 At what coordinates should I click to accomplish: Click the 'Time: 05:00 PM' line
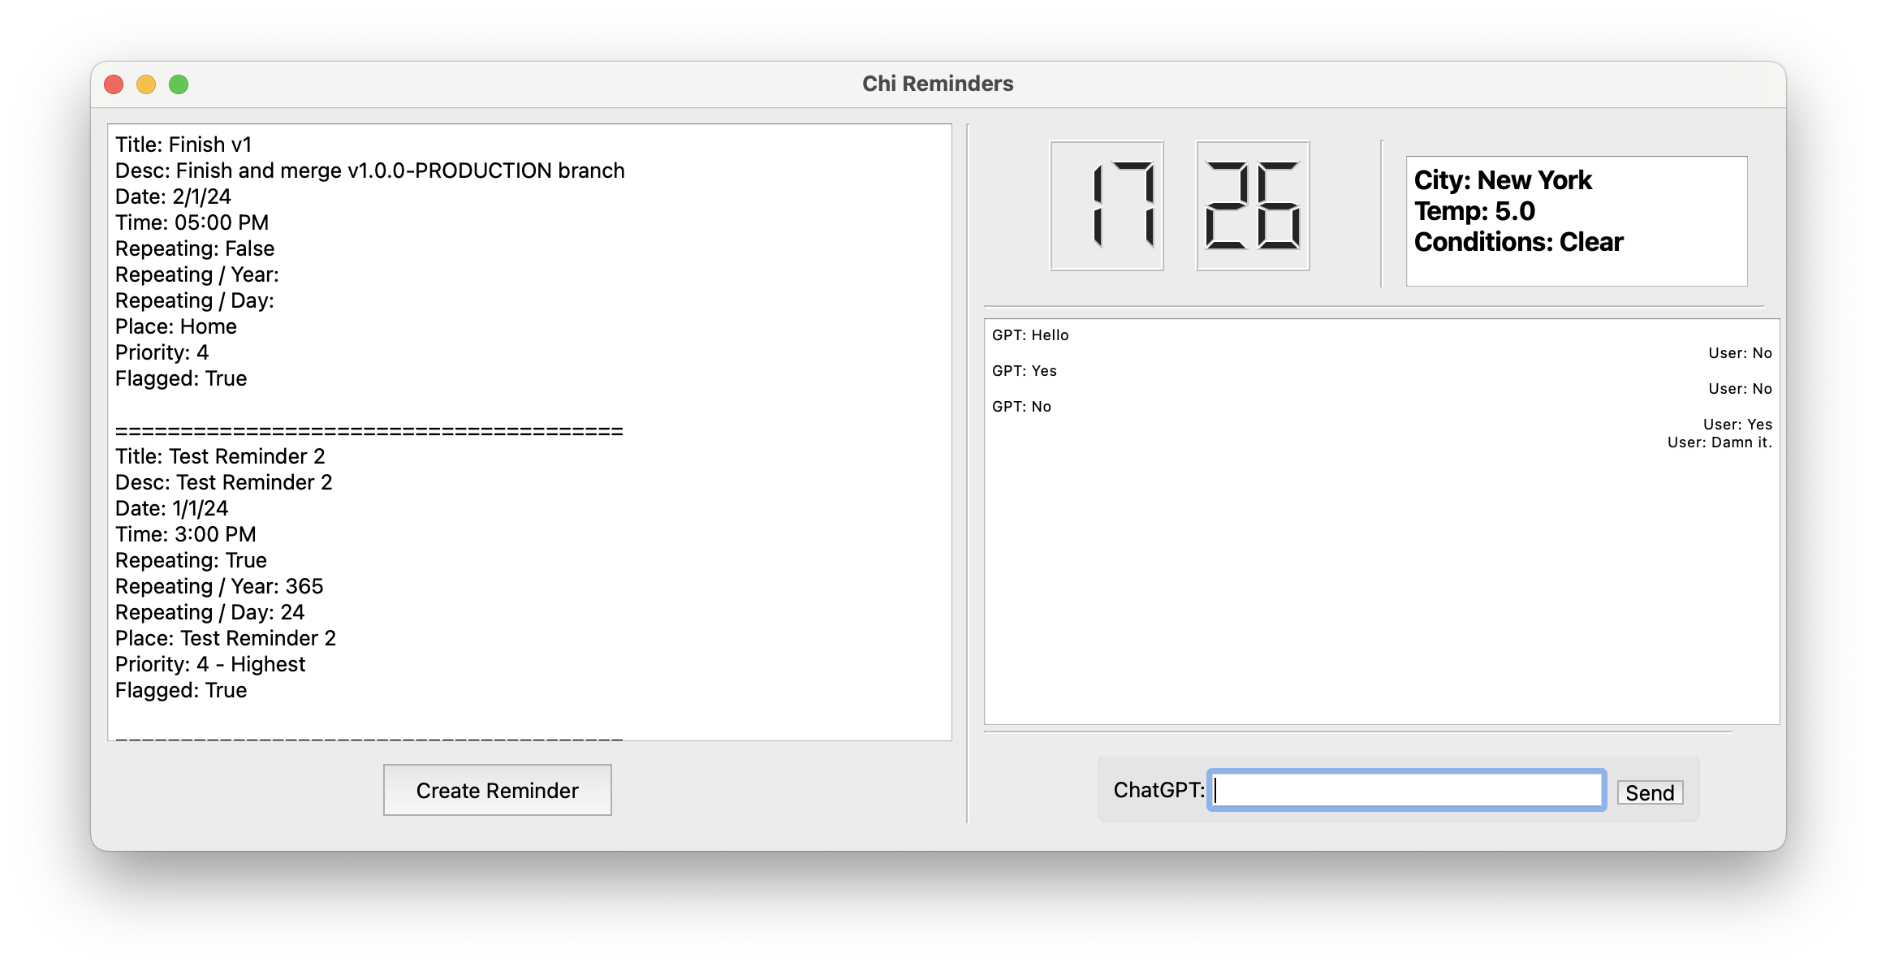click(192, 222)
